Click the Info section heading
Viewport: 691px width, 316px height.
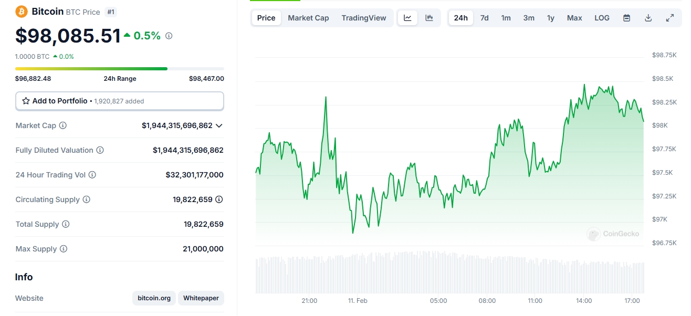coord(24,277)
